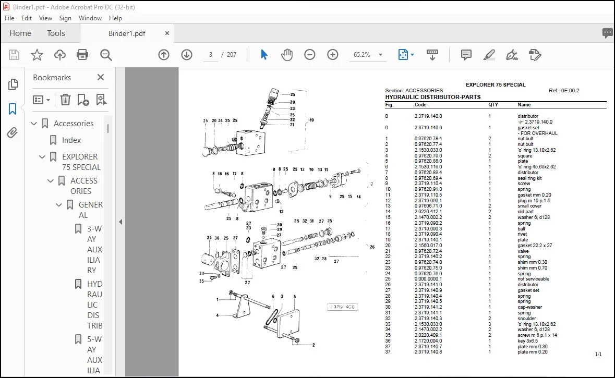This screenshot has width=615, height=378.
Task: Click the scrolling mode keyboard icon
Action: pyautogui.click(x=432, y=55)
